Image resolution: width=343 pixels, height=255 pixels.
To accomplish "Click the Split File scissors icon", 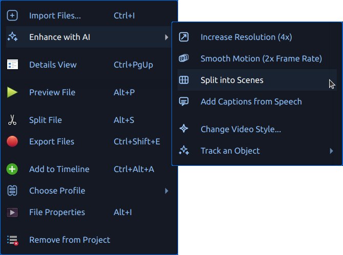I will coord(13,120).
